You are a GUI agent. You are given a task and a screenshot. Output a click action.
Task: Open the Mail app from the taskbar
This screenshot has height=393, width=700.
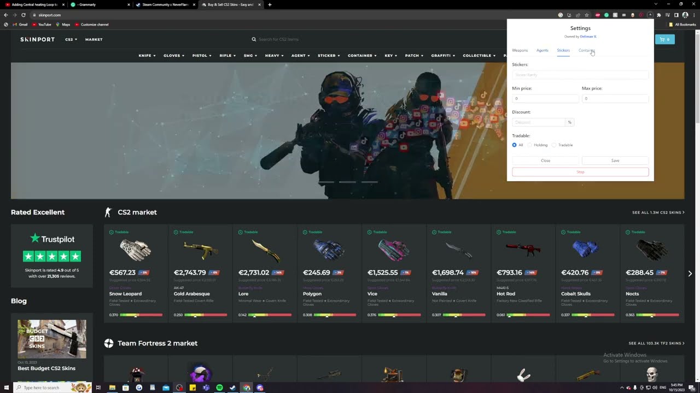(x=166, y=388)
